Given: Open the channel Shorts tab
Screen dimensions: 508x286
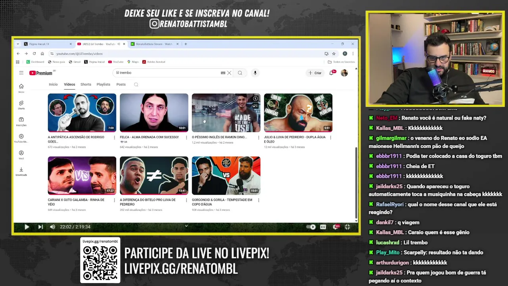Looking at the screenshot, I should (86, 84).
